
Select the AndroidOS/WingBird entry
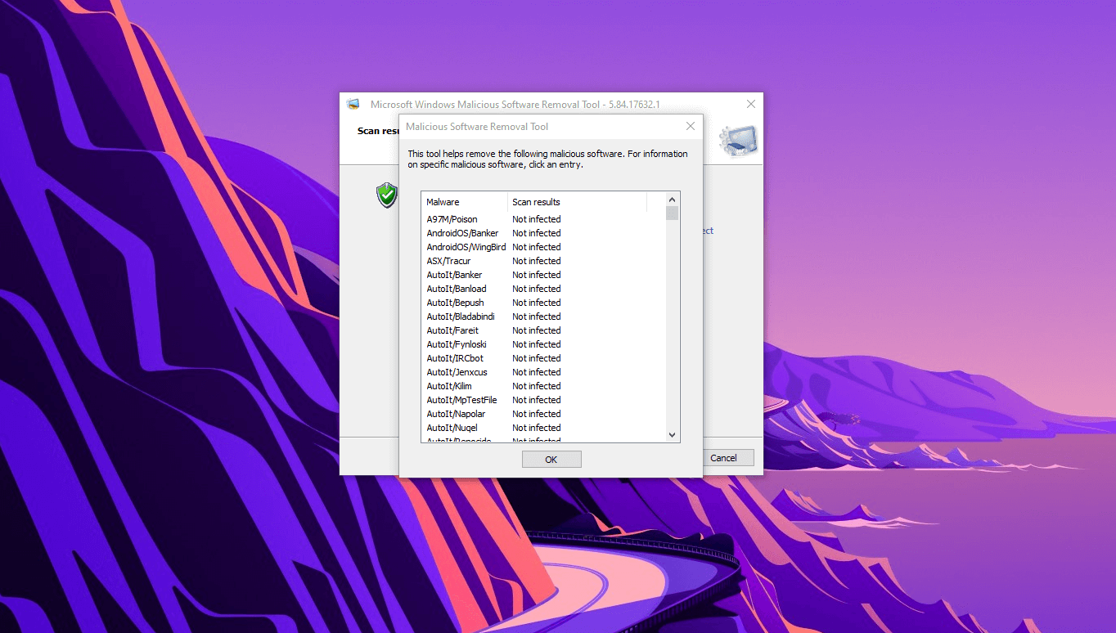466,247
